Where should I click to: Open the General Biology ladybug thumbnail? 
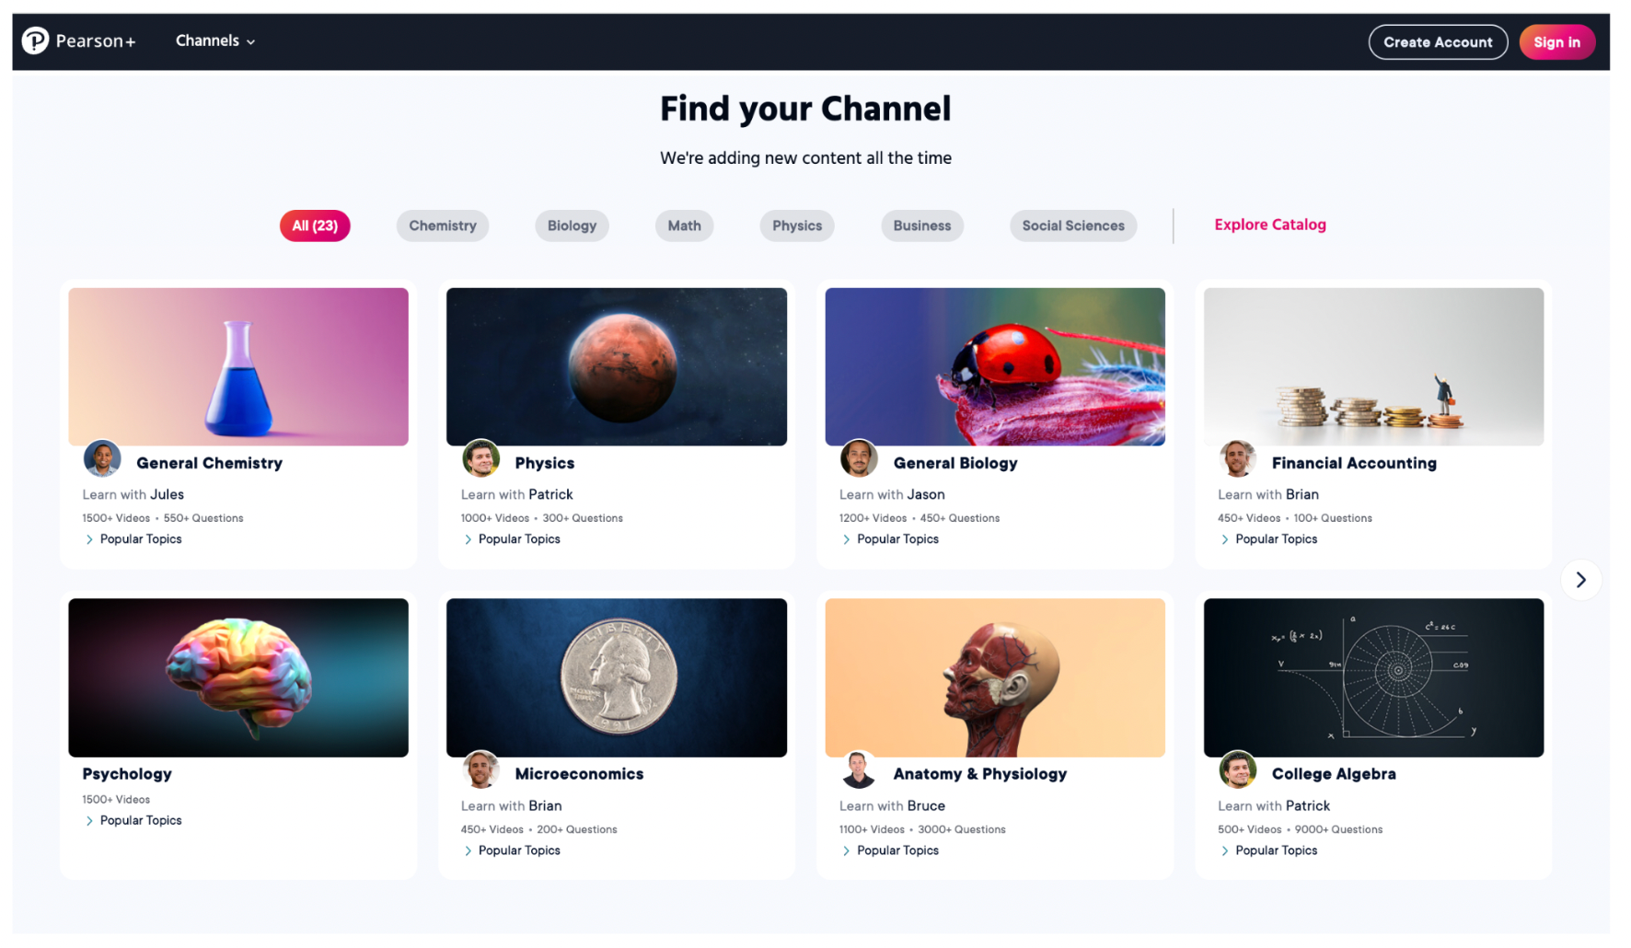(x=995, y=367)
